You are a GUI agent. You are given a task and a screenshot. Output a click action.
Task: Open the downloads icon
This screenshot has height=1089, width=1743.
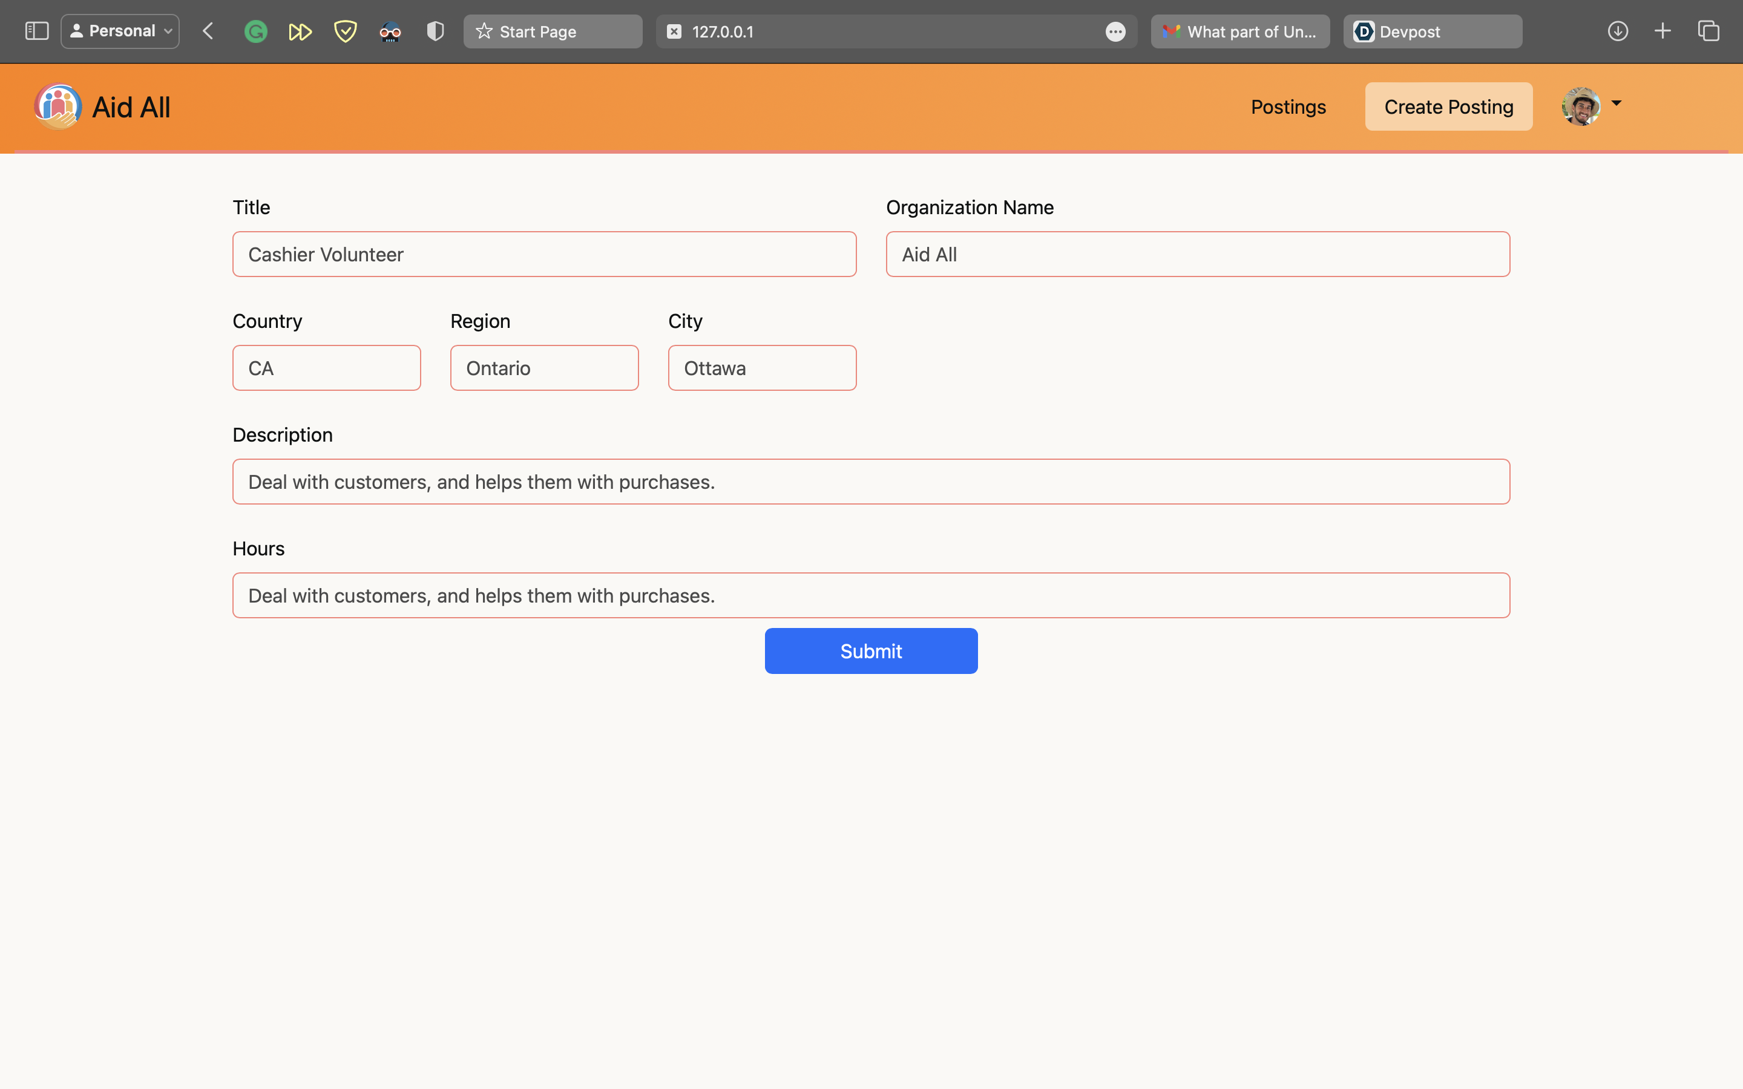click(x=1618, y=31)
